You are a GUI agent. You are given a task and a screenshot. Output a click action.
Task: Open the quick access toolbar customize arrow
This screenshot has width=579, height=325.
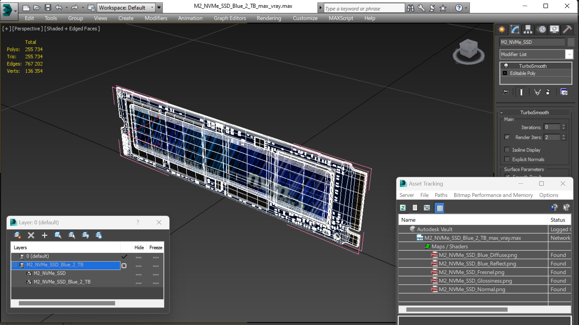point(159,8)
